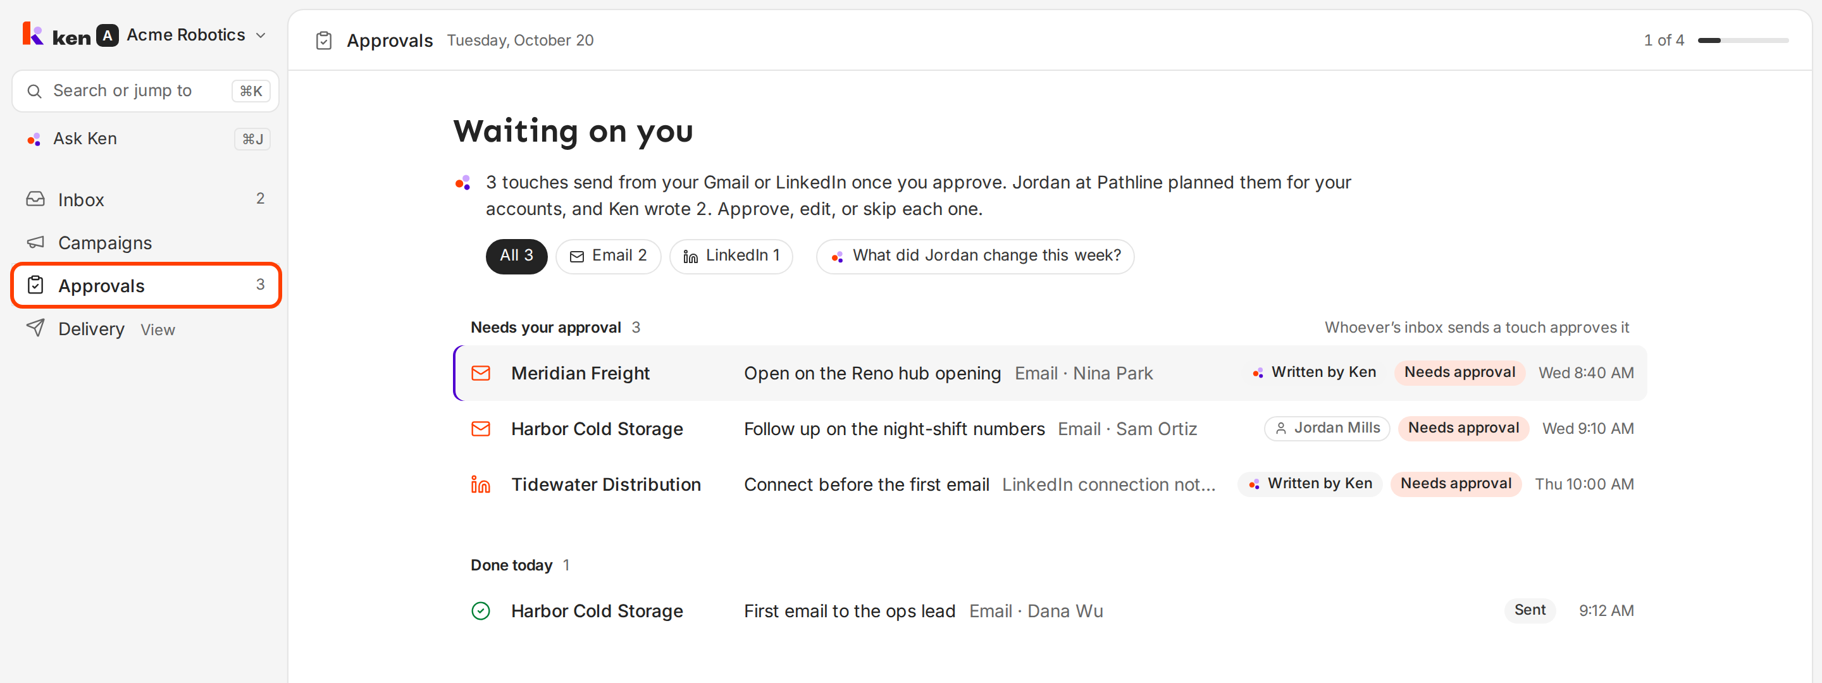The image size is (1822, 683).
Task: Click the email icon in the Harbor Cold Storage approval row
Action: tap(481, 429)
